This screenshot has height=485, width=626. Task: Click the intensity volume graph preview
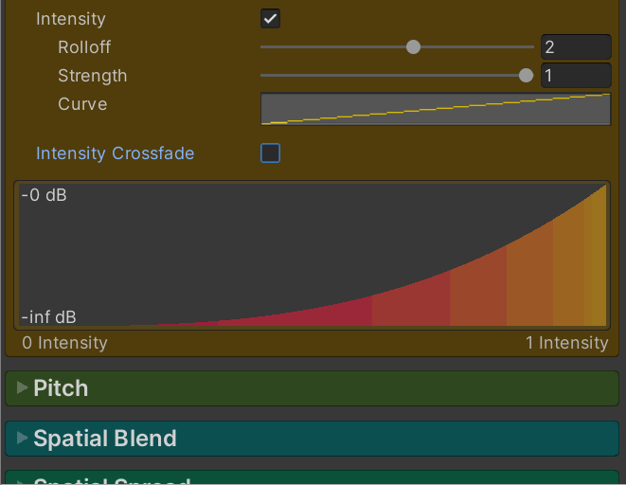point(313,256)
